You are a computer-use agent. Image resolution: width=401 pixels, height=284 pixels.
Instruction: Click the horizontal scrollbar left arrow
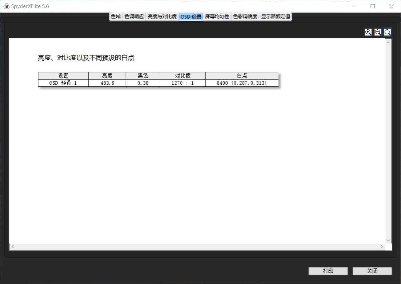pos(12,247)
